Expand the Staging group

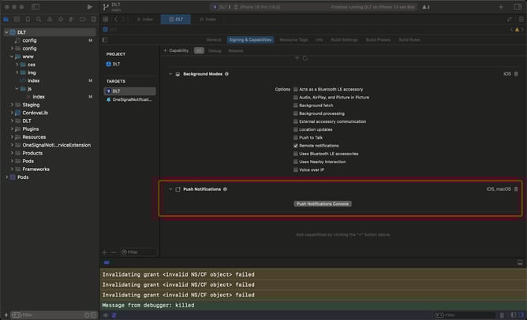pyautogui.click(x=12, y=105)
